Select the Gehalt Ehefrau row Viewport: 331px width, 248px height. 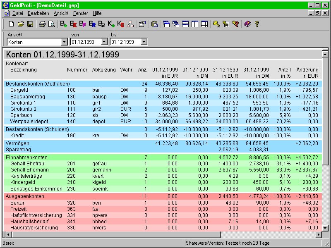click(163, 163)
